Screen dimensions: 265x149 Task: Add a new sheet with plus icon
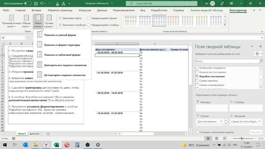coord(48,134)
